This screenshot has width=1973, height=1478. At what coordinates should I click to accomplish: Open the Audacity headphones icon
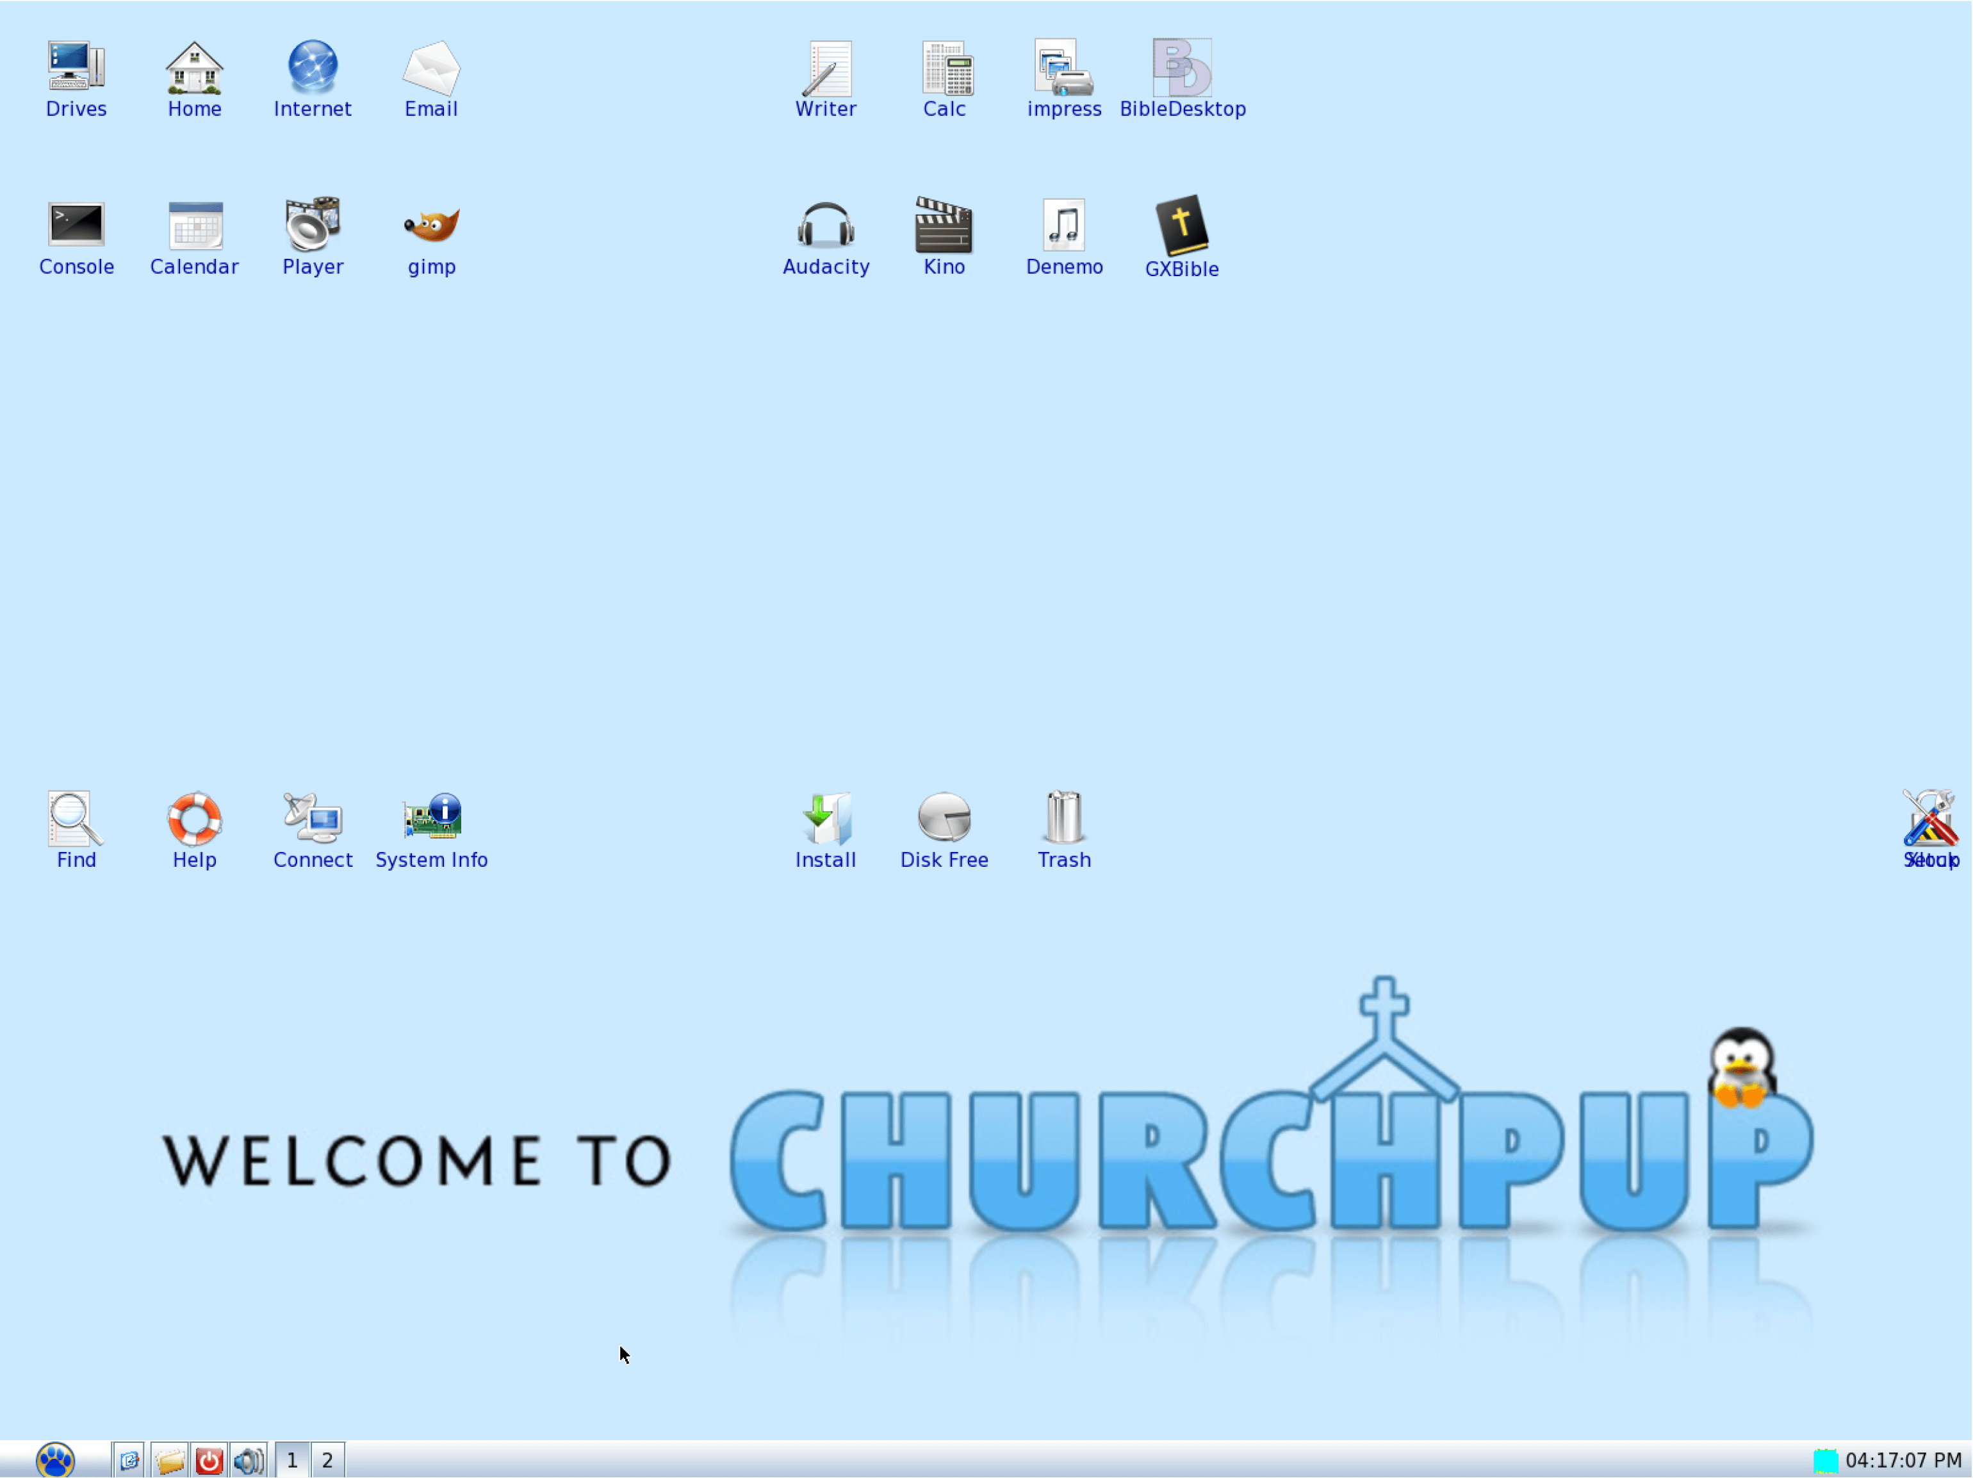pos(826,224)
